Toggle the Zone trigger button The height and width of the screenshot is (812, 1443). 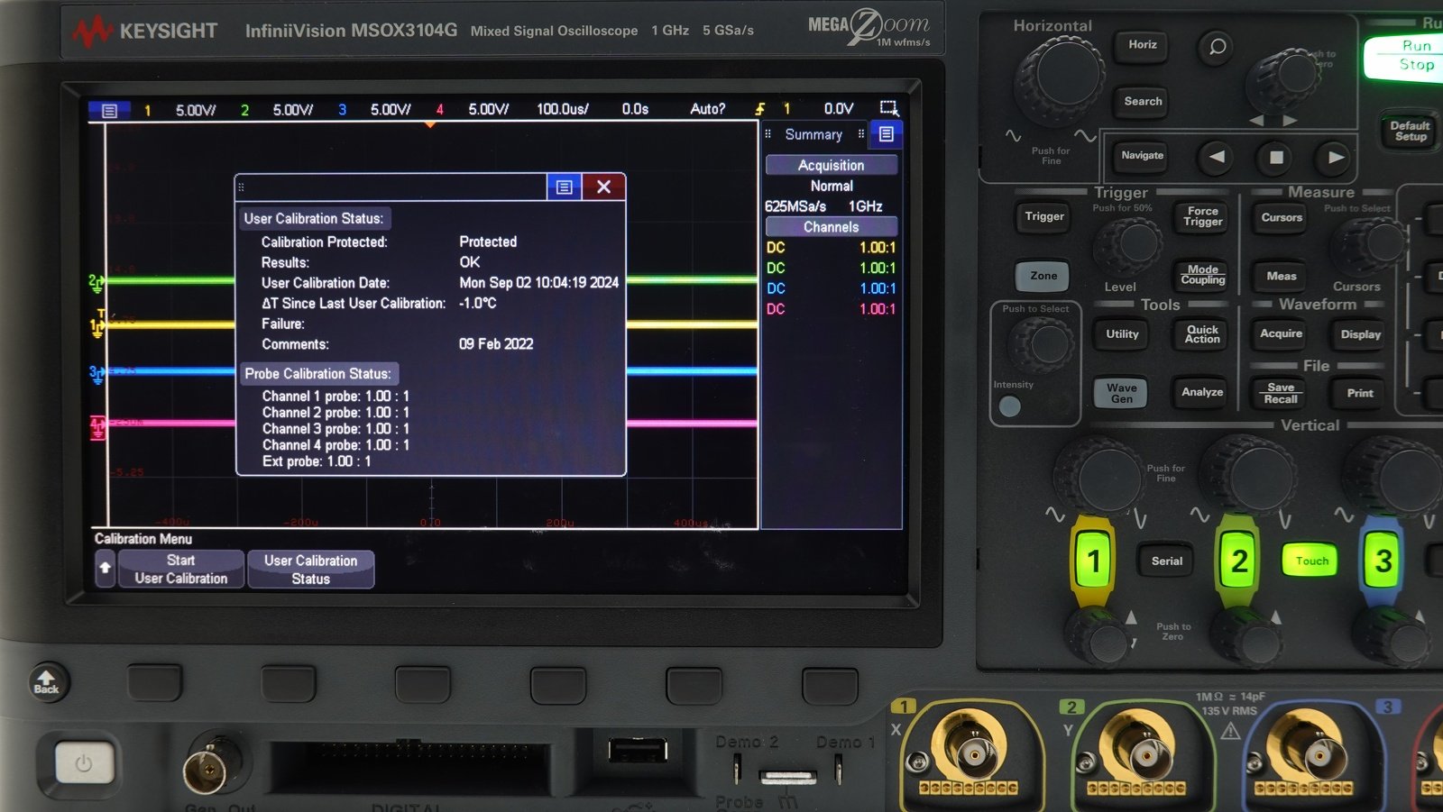pos(1043,276)
